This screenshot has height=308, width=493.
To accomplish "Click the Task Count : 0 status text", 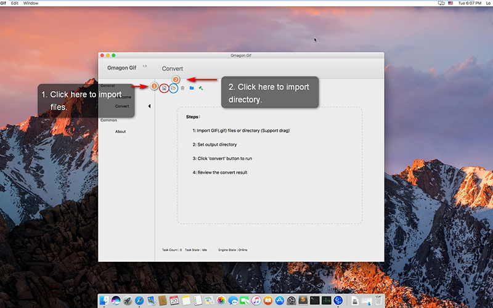I will tap(172, 250).
